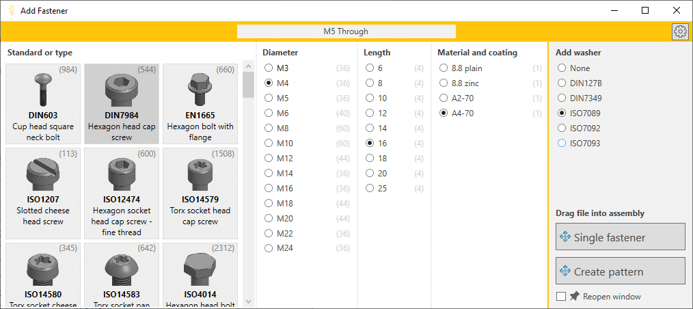Select ISO12474 fine thread cap screw icon

[x=121, y=193]
